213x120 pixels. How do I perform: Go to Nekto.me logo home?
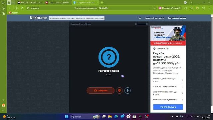click(x=38, y=18)
